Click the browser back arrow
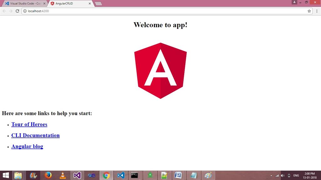 4,11
